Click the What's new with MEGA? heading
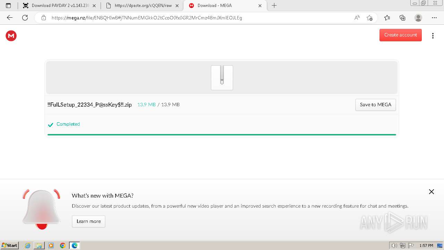This screenshot has width=444, height=250. click(x=103, y=195)
